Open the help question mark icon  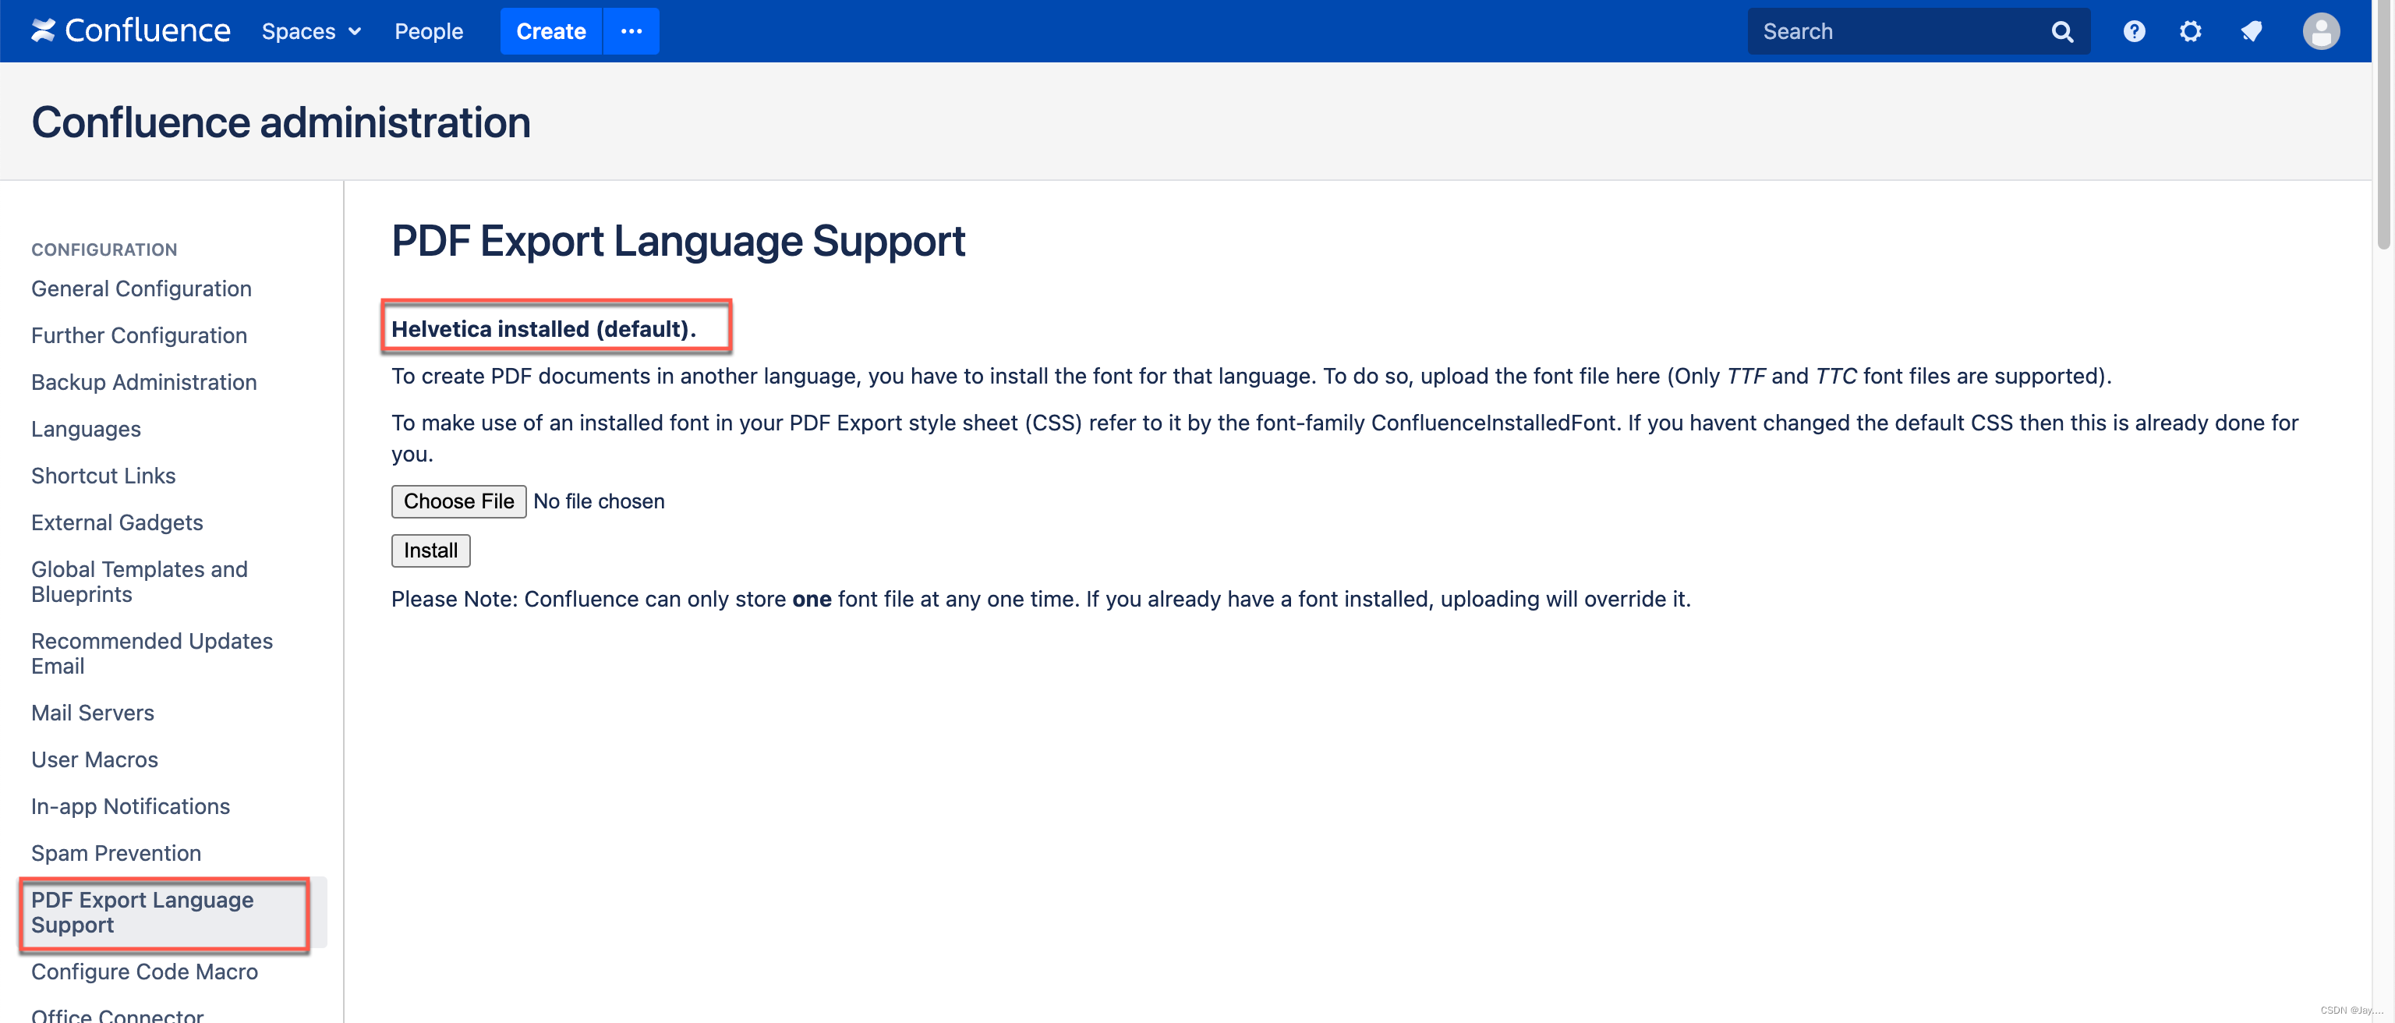2134,30
